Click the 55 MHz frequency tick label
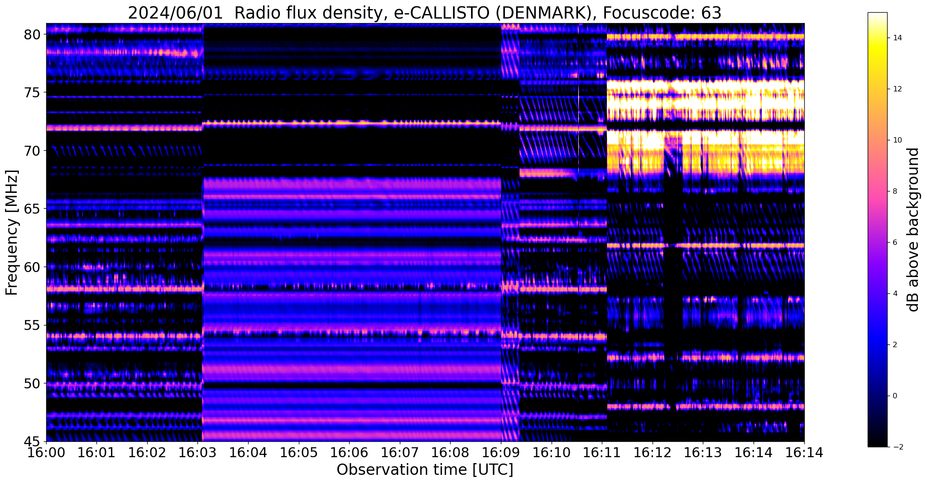 (x=32, y=325)
